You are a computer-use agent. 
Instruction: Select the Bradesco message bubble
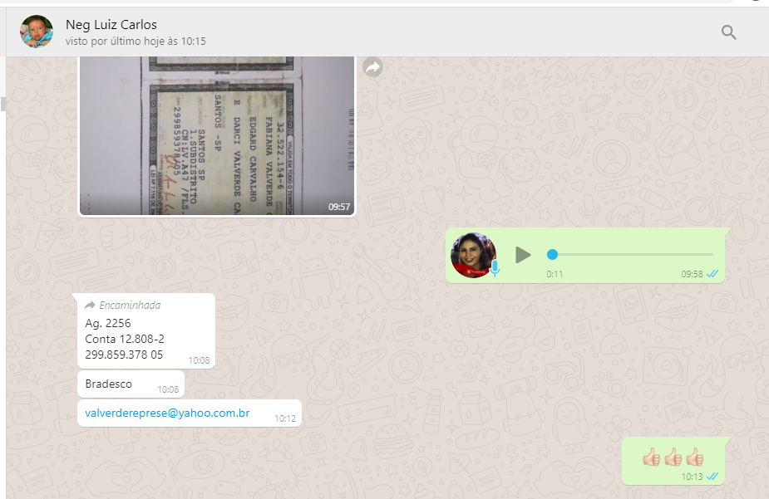pyautogui.click(x=109, y=384)
